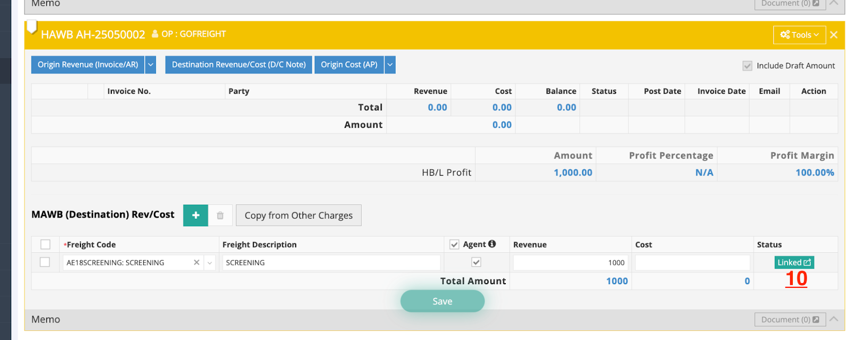Viewport: 852px width, 340px height.
Task: Click the white bookmark tag icon
Action: 32,26
